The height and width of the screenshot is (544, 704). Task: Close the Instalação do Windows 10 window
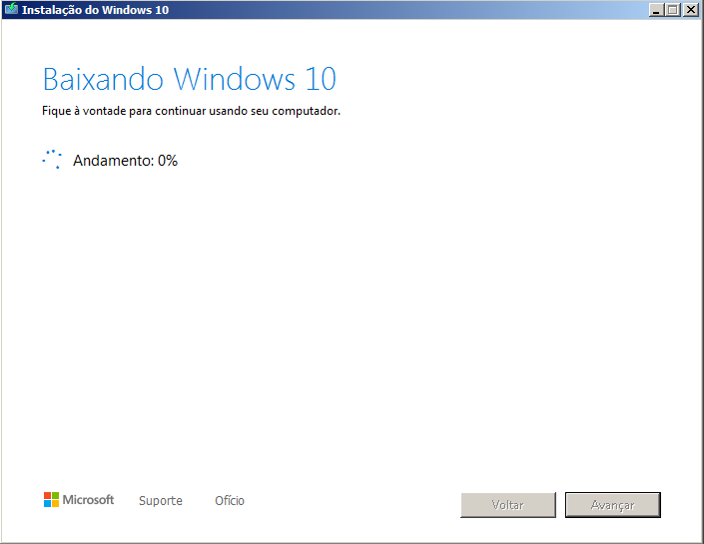coord(691,9)
